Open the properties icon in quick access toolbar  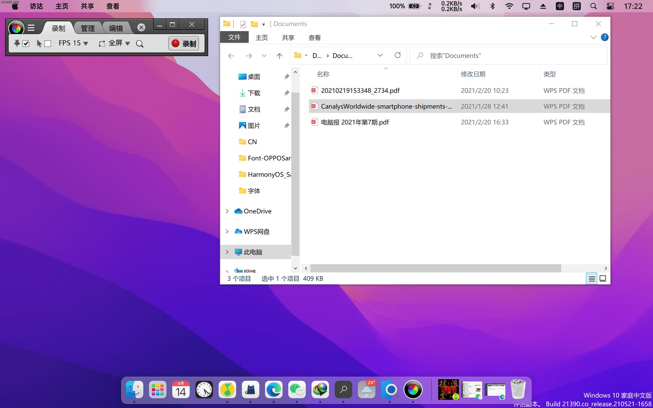[243, 24]
